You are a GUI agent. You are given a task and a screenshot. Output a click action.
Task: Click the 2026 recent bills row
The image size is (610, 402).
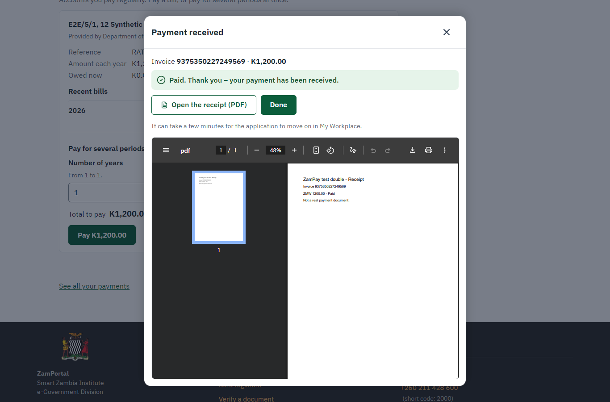(106, 111)
